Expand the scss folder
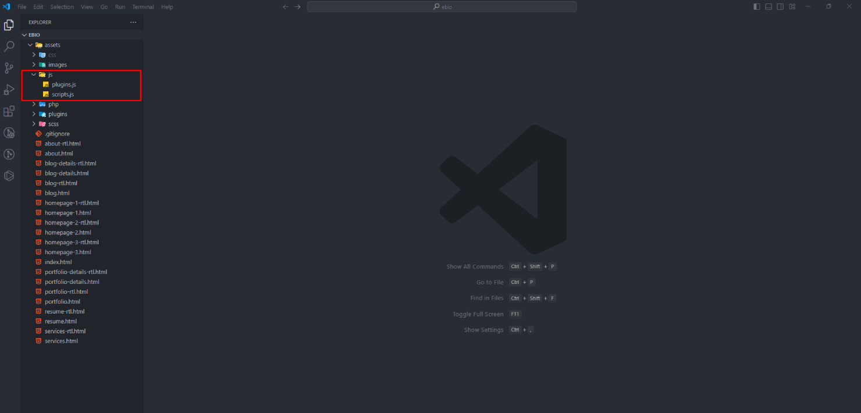 (81, 124)
